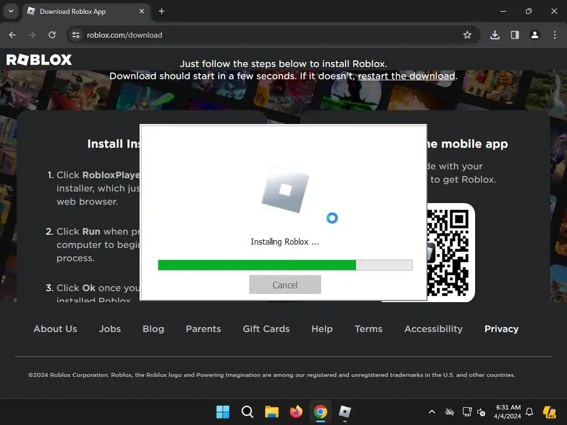Screen dimensions: 567x425
Task: Open the clock showing 6:31 AM
Action: pos(508,412)
